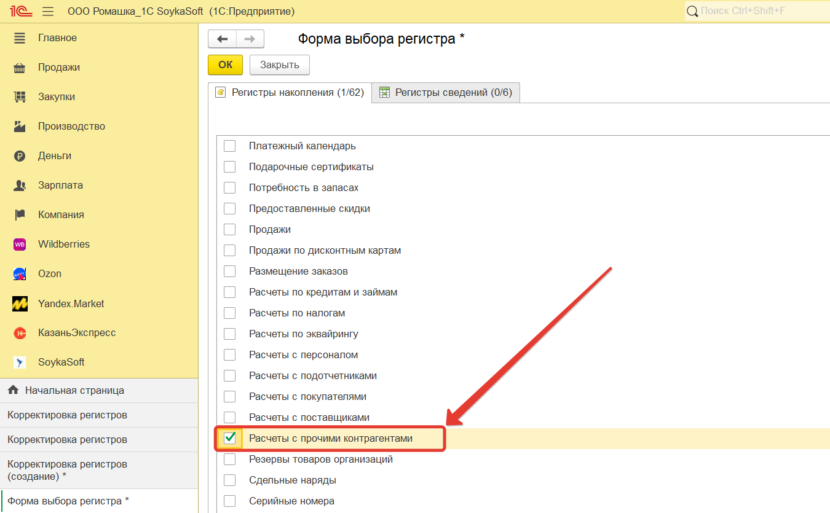
Task: Check the Сдельные наряды checkbox
Action: [x=229, y=480]
